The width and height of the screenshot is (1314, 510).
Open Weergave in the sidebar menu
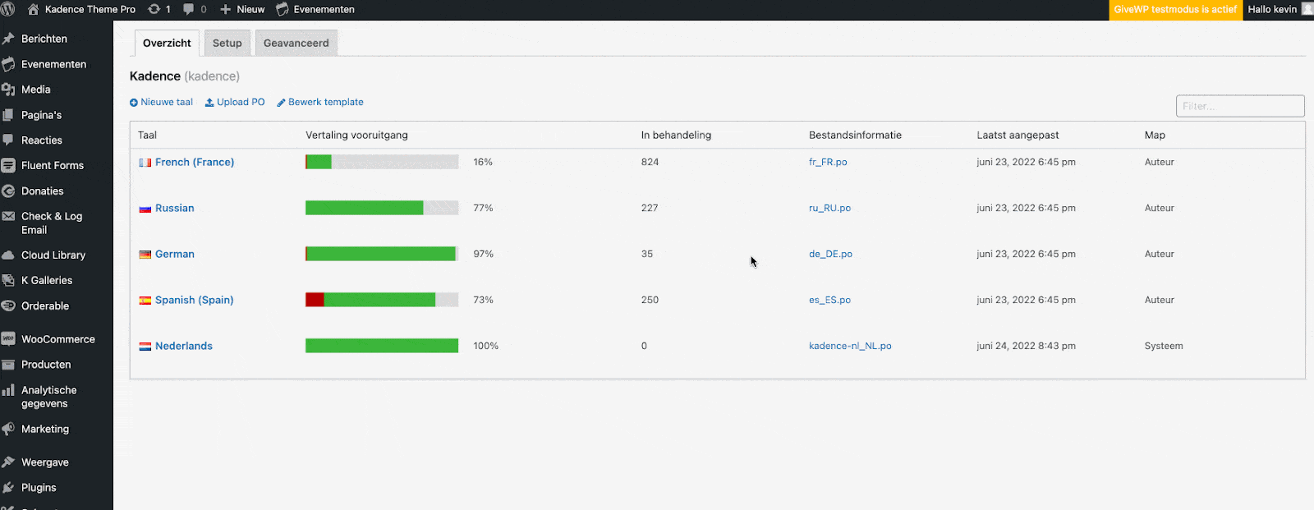point(45,462)
